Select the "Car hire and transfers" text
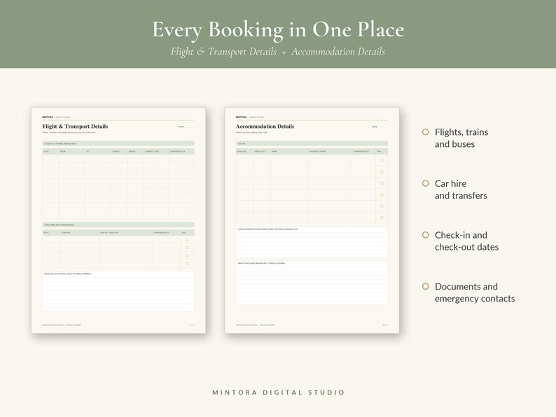 [x=461, y=190]
